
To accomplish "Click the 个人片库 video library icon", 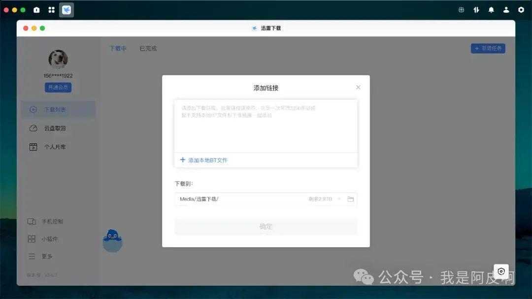I will pos(33,147).
